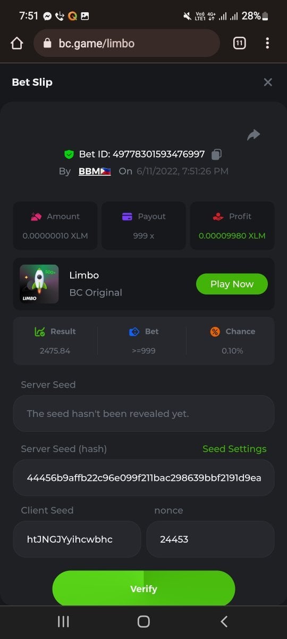
Task: Select the Client Seed field
Action: [x=77, y=539]
